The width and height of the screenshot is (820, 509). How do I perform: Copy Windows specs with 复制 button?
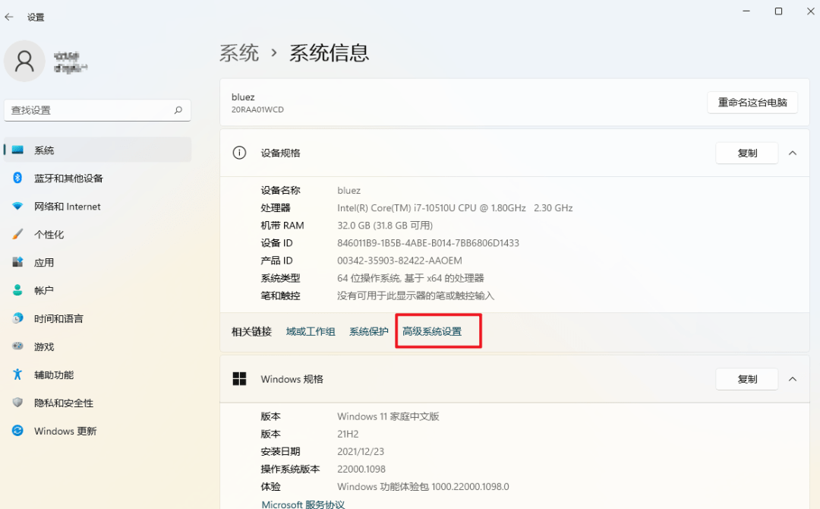(747, 379)
